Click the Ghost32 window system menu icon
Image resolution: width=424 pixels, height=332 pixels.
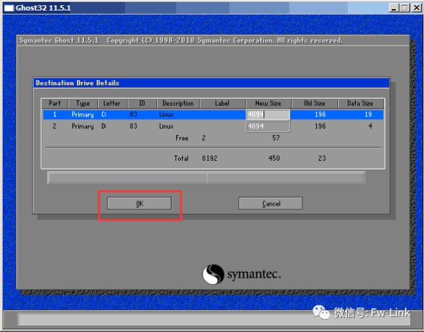[x=9, y=8]
